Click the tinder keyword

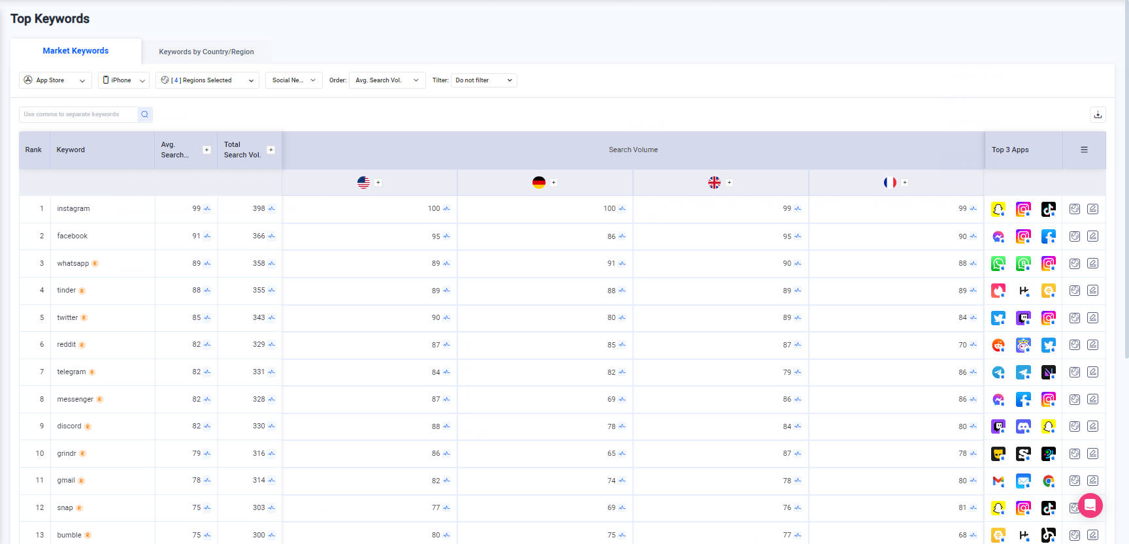click(x=67, y=291)
